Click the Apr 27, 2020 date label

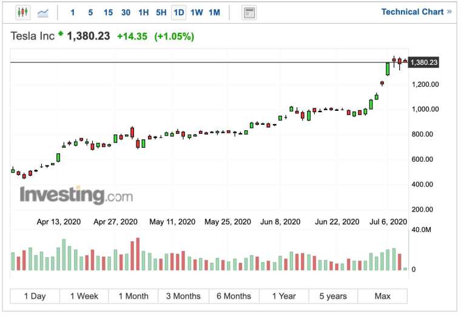coord(115,222)
